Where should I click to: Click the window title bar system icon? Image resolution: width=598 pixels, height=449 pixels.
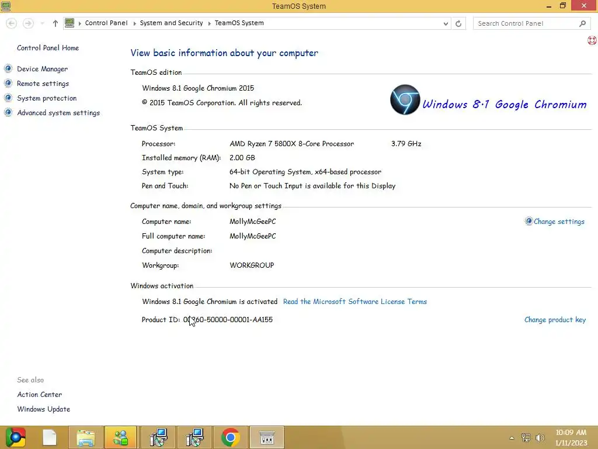(x=6, y=6)
